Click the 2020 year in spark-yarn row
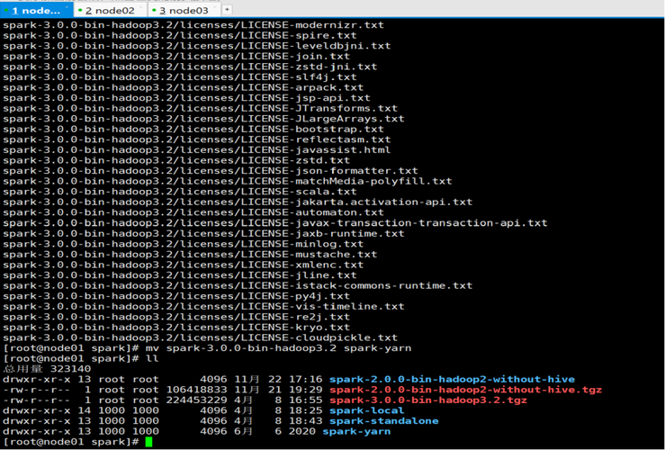The height and width of the screenshot is (450, 665). [302, 432]
